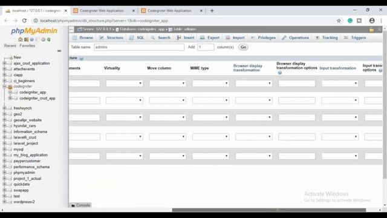Screen dimensions: 387x218
Task: Collapse the codeigniter group node
Action: point(4,87)
